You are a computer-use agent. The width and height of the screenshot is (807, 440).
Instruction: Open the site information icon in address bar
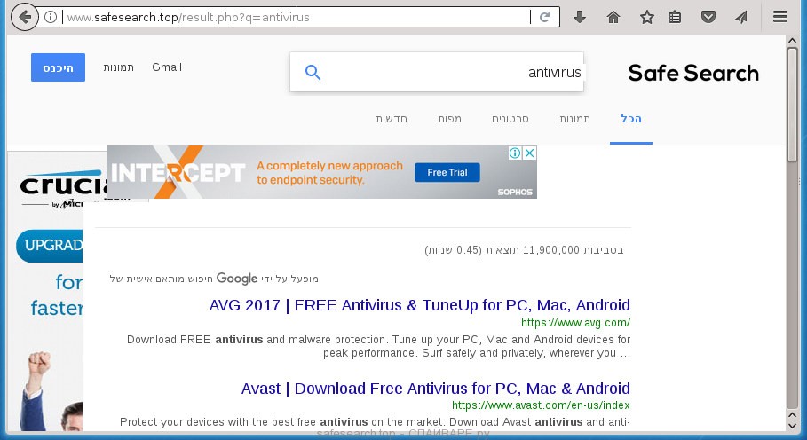coord(51,17)
